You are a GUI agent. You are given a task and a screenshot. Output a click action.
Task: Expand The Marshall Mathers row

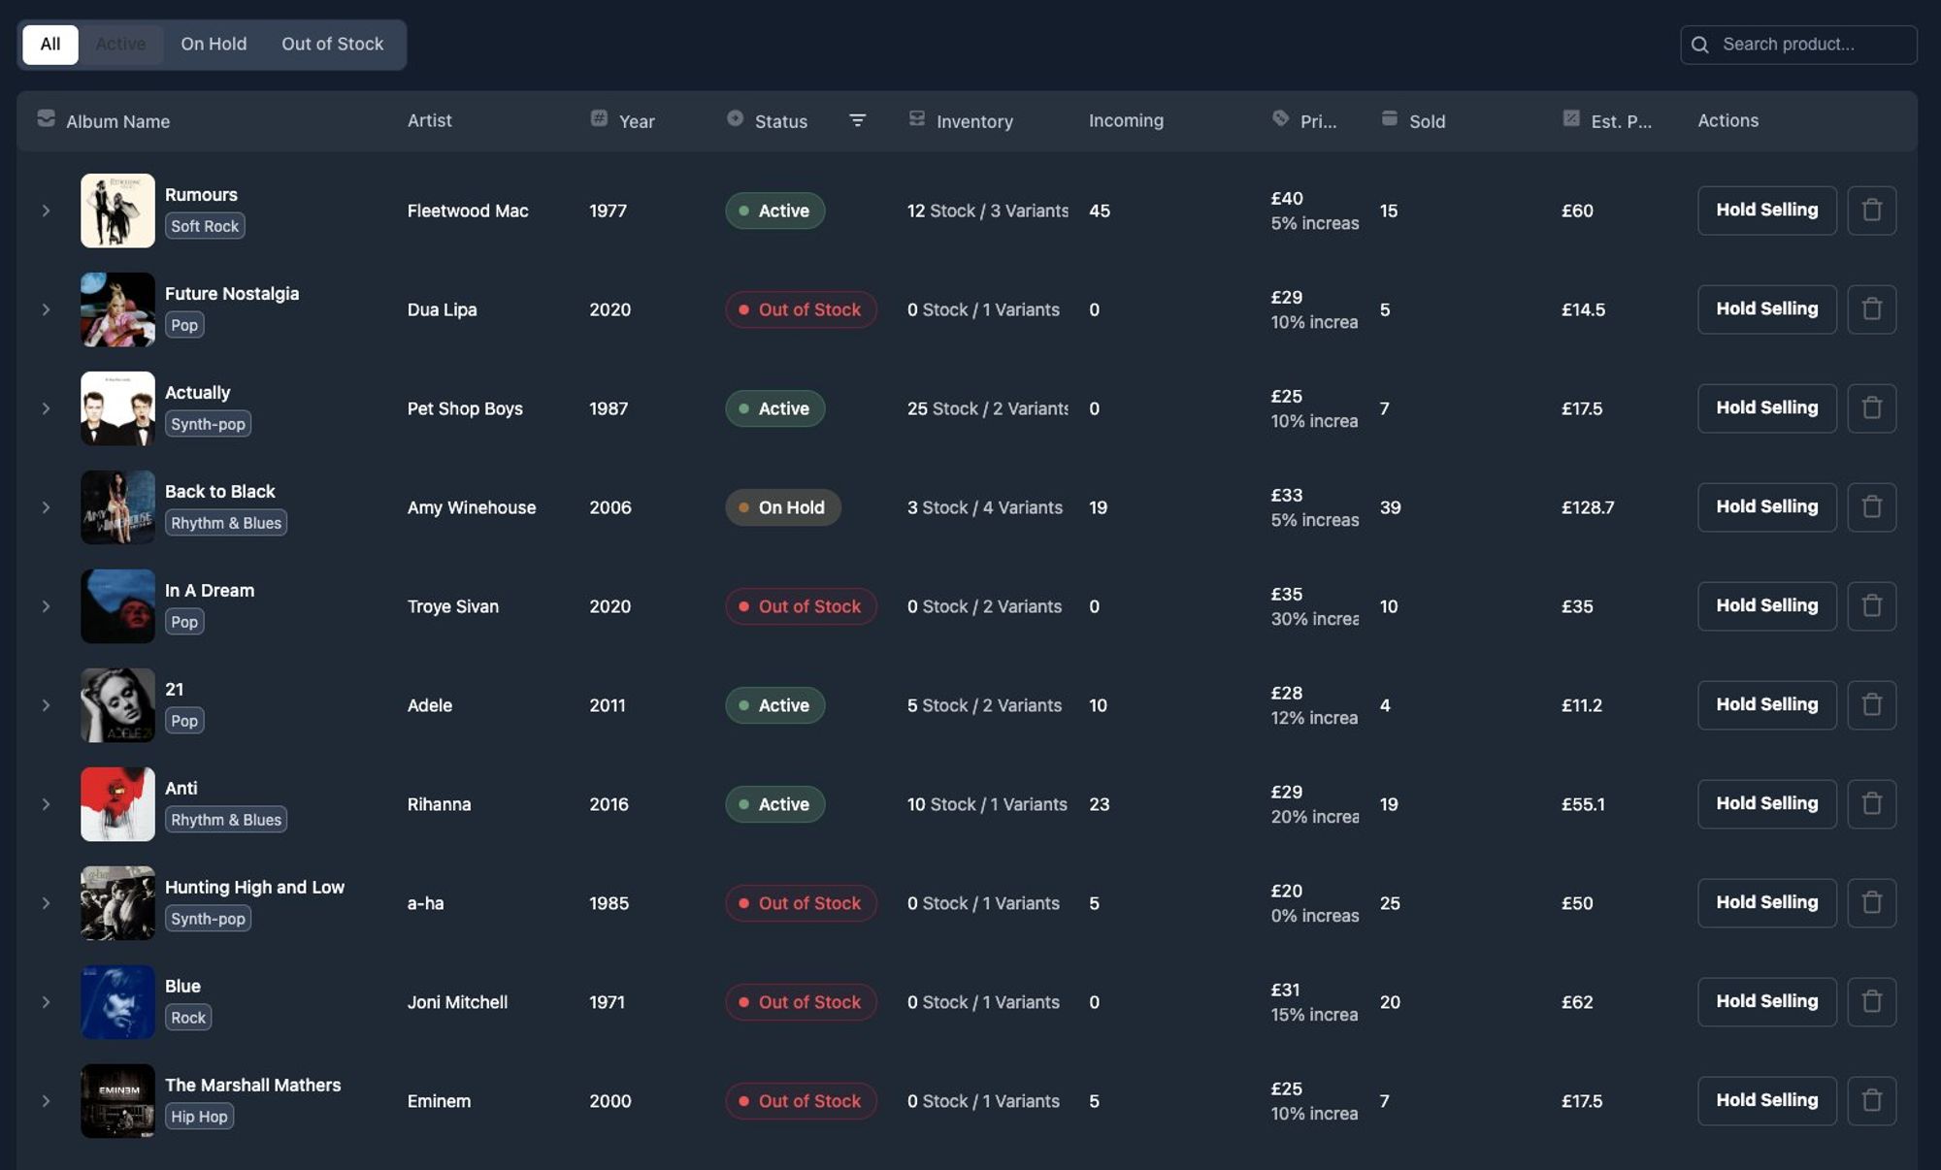[x=46, y=1101]
